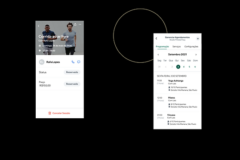Click 10/10 Participantes under Yoga Ashtanga

point(178,87)
